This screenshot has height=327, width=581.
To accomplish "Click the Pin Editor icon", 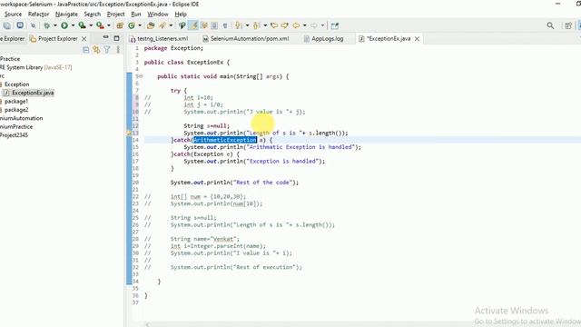I will (335, 25).
